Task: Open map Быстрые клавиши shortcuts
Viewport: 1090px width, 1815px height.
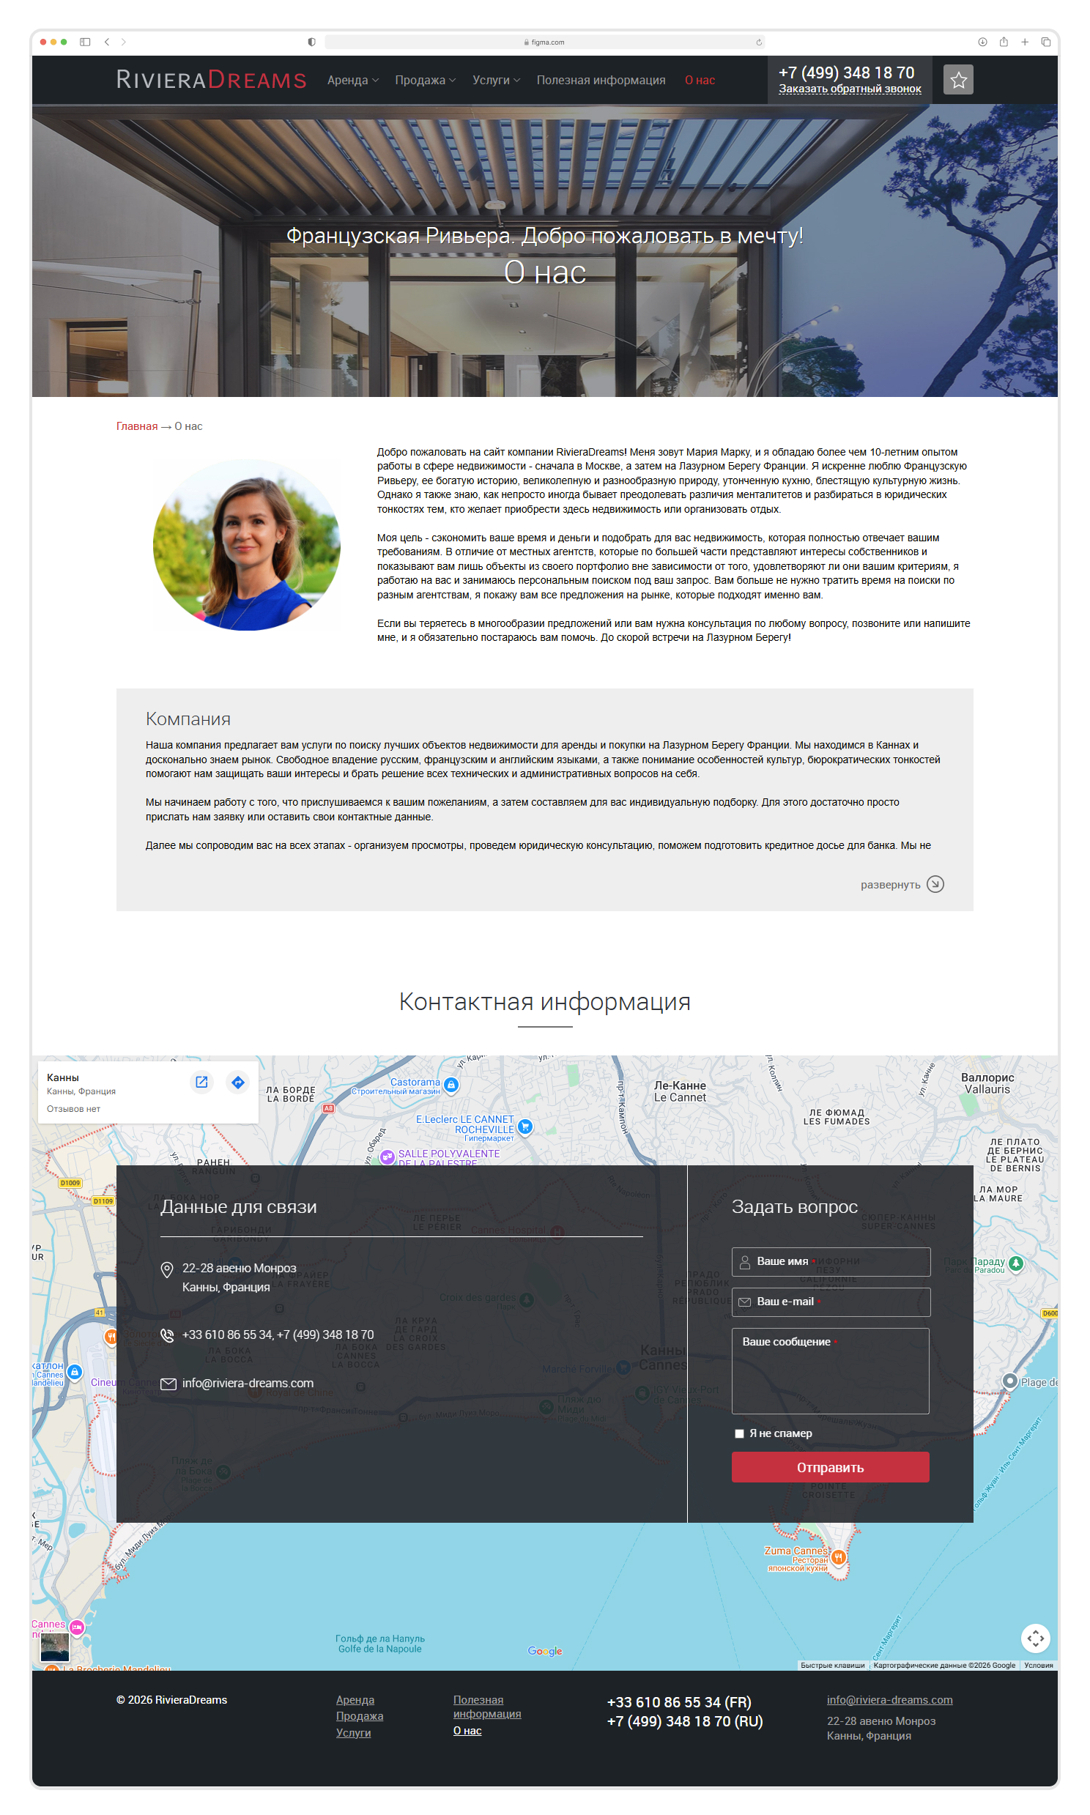Action: pyautogui.click(x=832, y=1666)
